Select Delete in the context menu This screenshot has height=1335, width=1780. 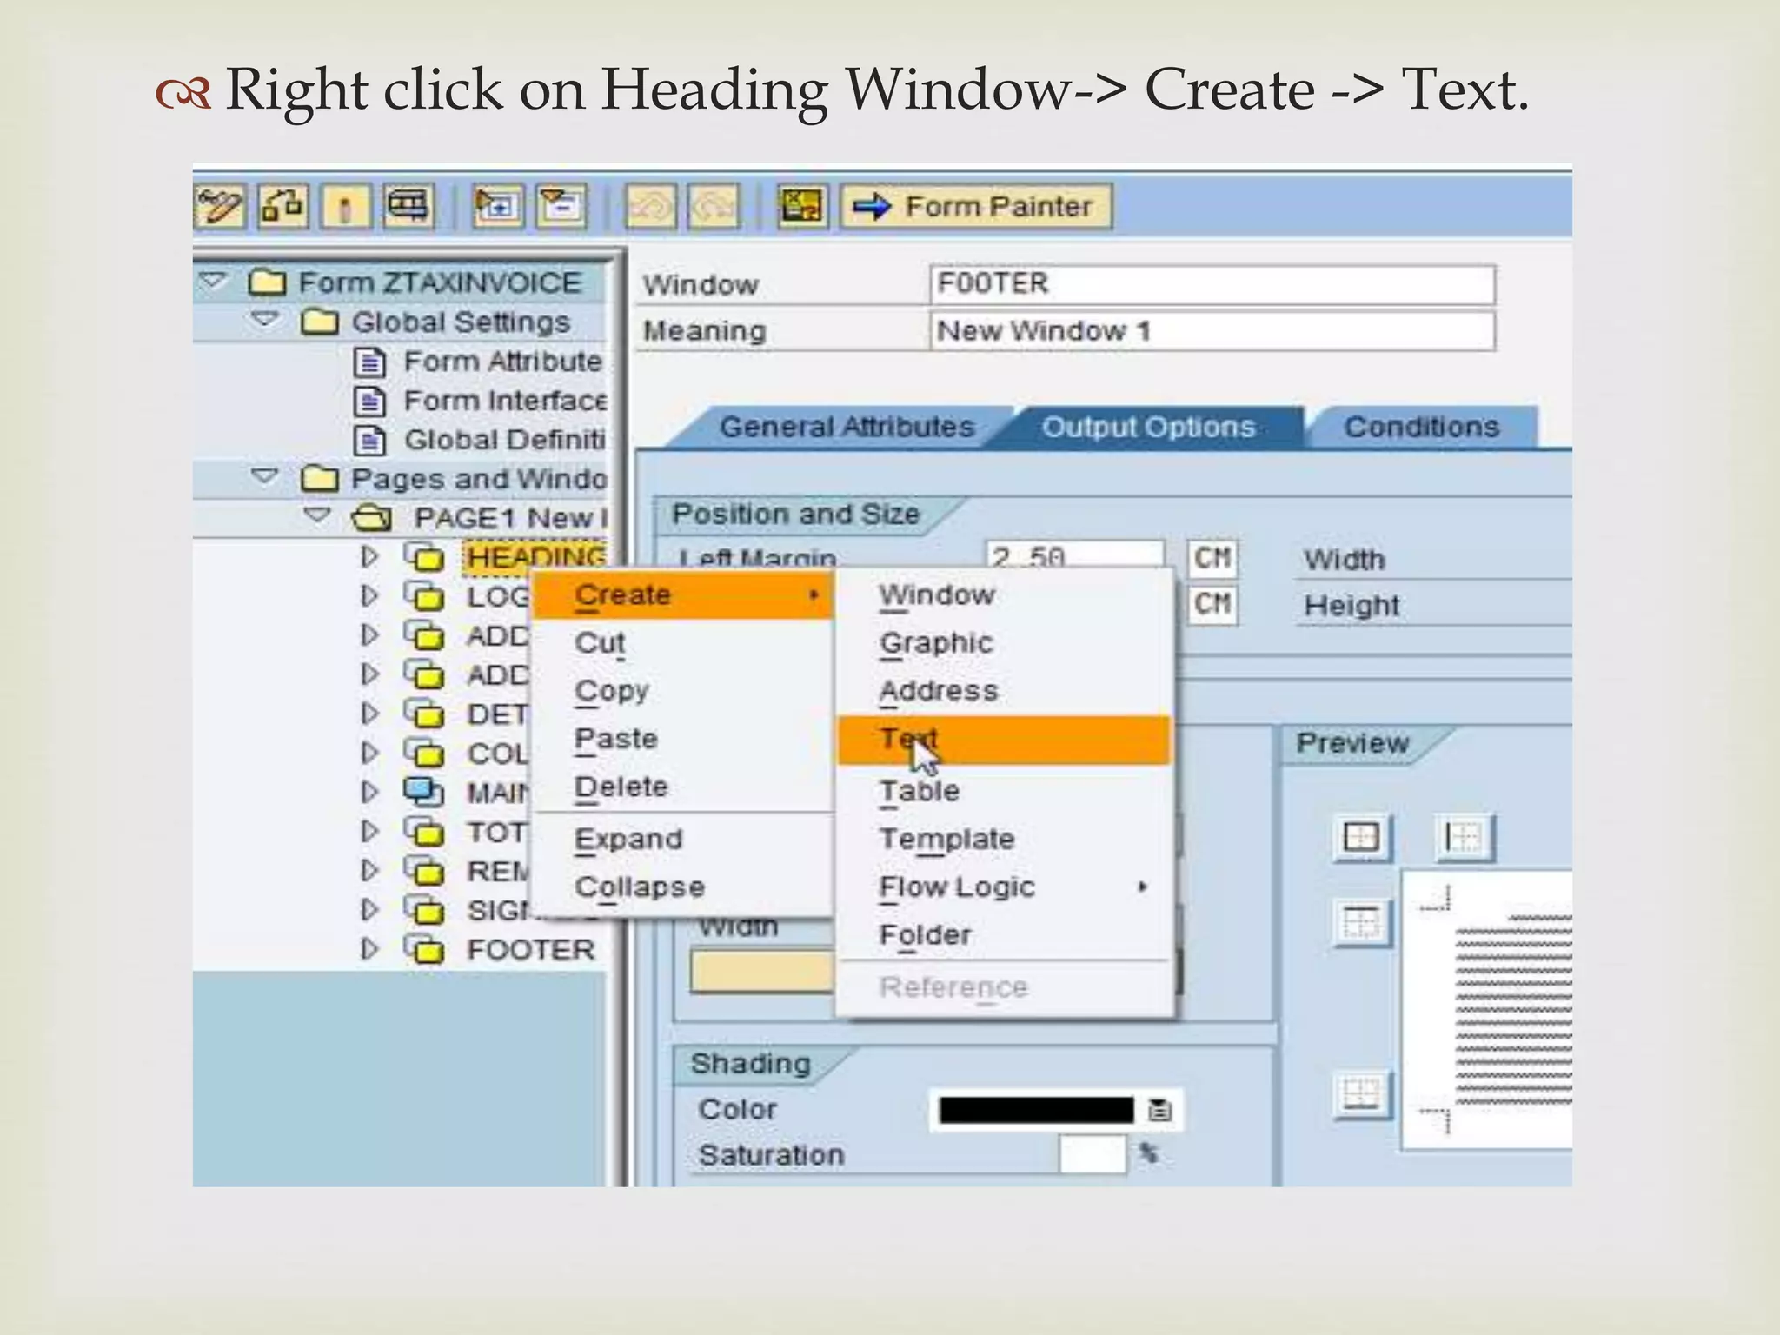point(621,787)
